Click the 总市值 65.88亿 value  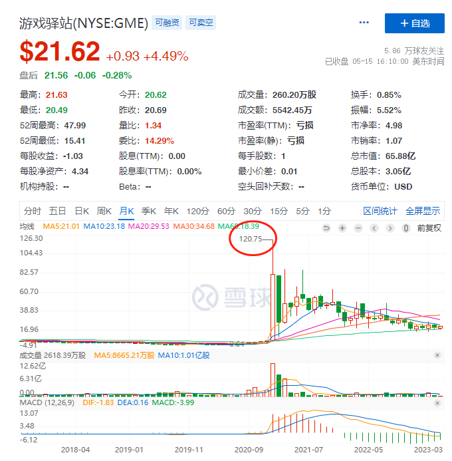(400, 156)
